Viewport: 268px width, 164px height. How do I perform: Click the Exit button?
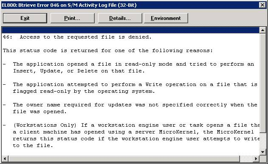(x=25, y=18)
